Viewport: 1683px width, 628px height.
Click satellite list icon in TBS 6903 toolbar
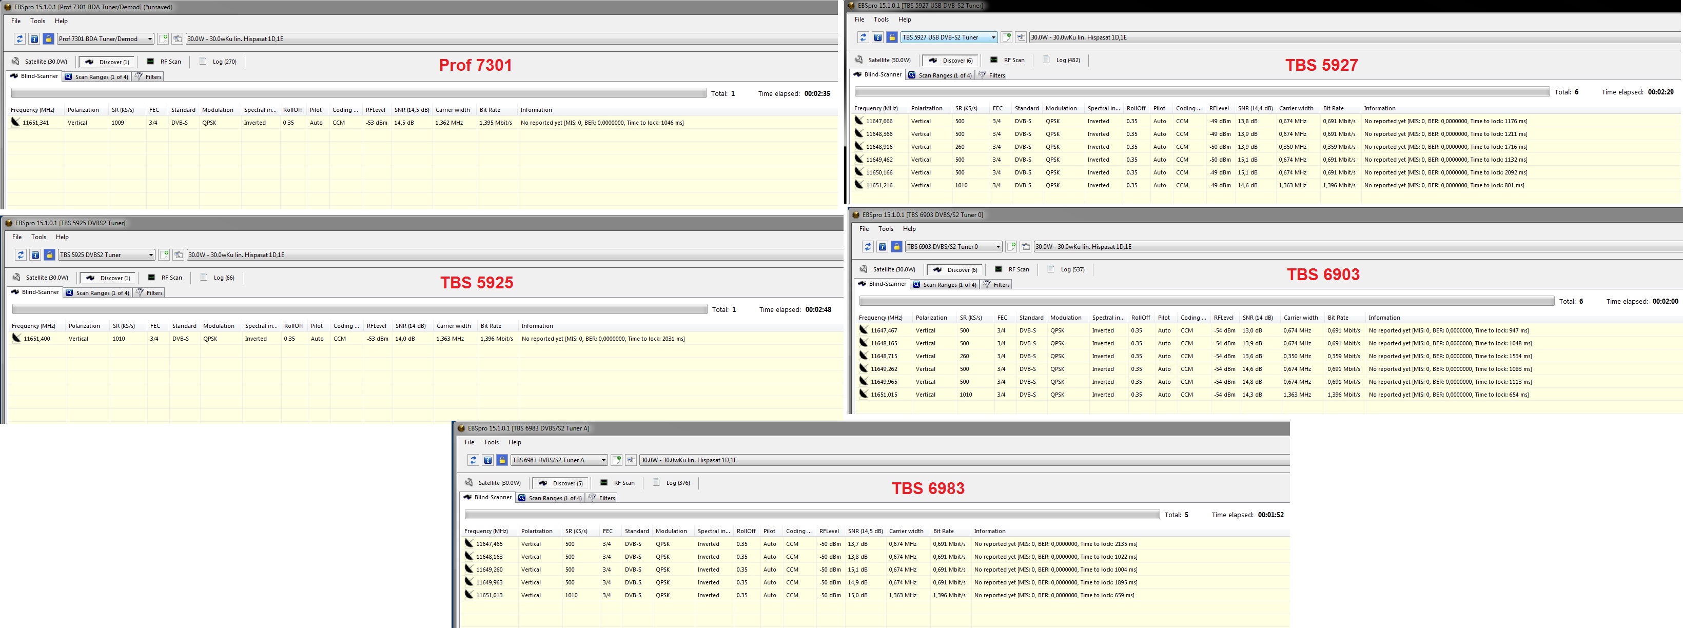point(1025,247)
